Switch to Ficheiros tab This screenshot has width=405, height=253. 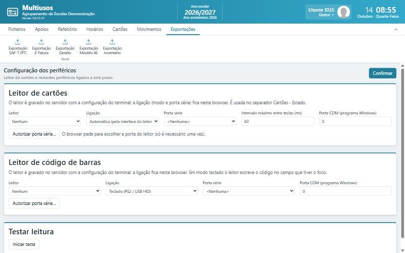[x=17, y=29]
